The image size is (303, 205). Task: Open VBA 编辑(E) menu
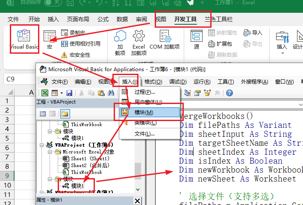[83, 82]
